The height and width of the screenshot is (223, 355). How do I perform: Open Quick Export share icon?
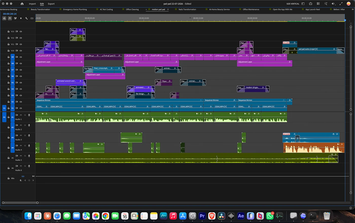click(311, 4)
